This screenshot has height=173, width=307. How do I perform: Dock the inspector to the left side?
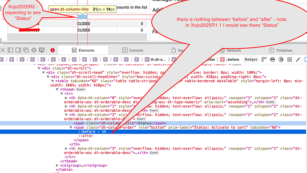click(10, 50)
